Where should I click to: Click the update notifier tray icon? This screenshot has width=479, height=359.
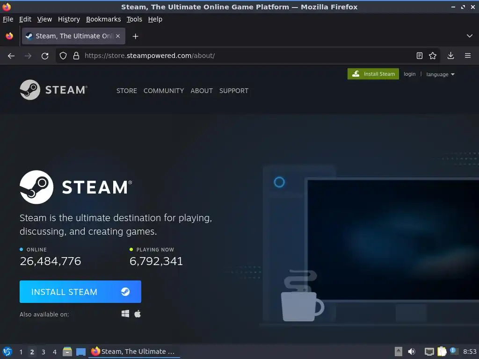(x=454, y=352)
